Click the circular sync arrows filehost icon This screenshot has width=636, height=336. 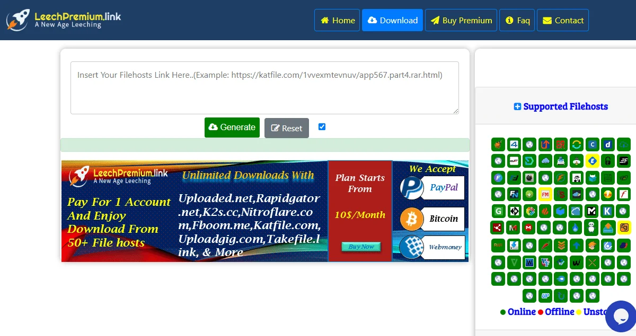[577, 144]
